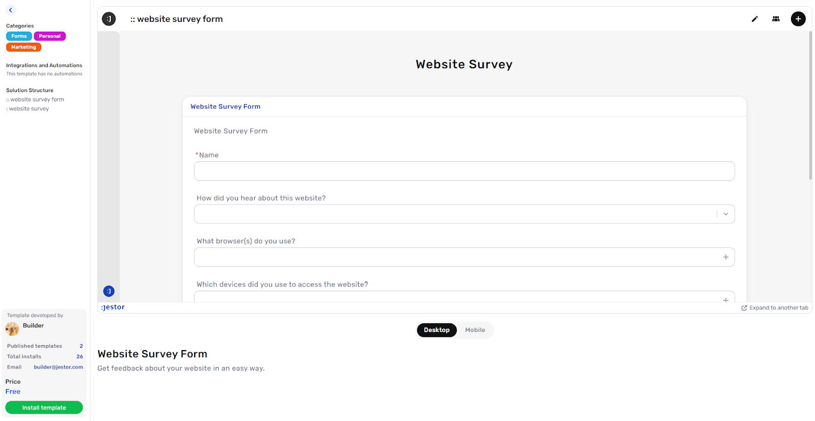Select the Forms category tag
Viewport: 815px width, 421px height.
click(x=19, y=36)
